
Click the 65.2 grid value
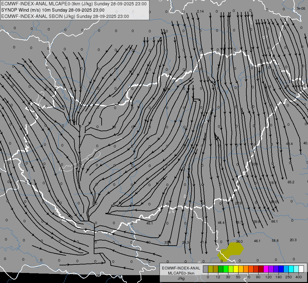coord(291,182)
